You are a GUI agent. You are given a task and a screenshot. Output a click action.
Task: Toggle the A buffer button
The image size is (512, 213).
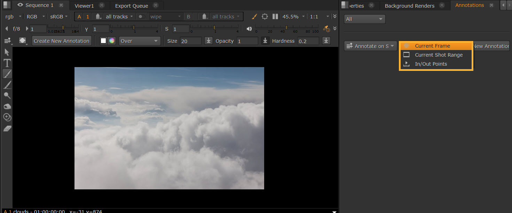79,16
